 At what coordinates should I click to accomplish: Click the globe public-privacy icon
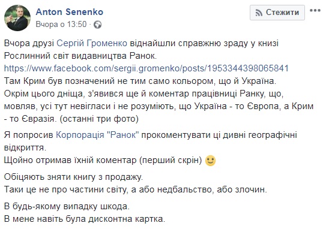click(x=97, y=25)
